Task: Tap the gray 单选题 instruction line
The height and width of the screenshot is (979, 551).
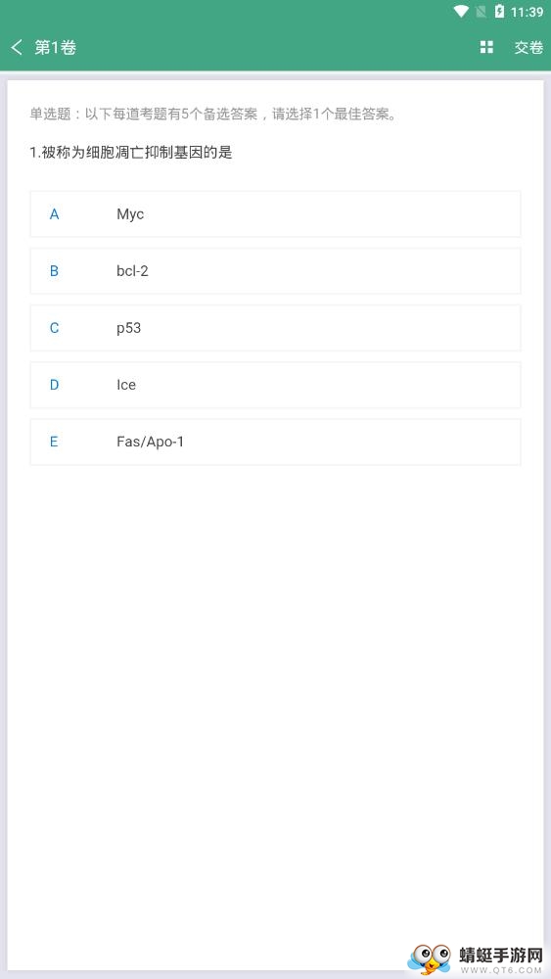Action: click(213, 115)
